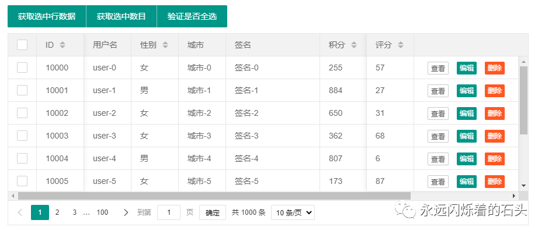Select page 100 in pagination
545x234 pixels.
click(102, 212)
